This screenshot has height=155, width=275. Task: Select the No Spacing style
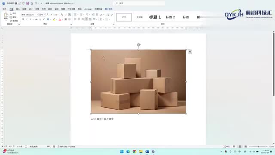click(139, 17)
